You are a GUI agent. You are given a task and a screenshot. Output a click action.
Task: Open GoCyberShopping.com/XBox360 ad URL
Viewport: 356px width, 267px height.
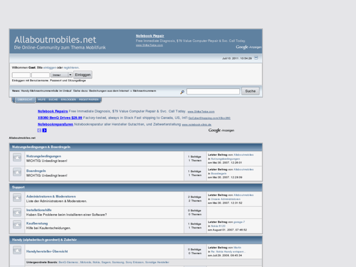(x=209, y=118)
